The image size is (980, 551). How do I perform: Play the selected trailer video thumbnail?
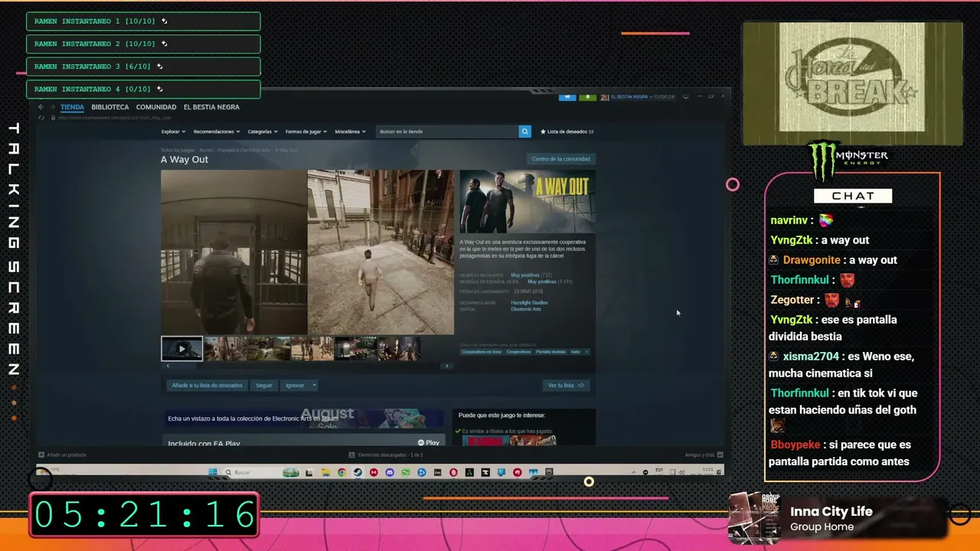click(x=182, y=349)
